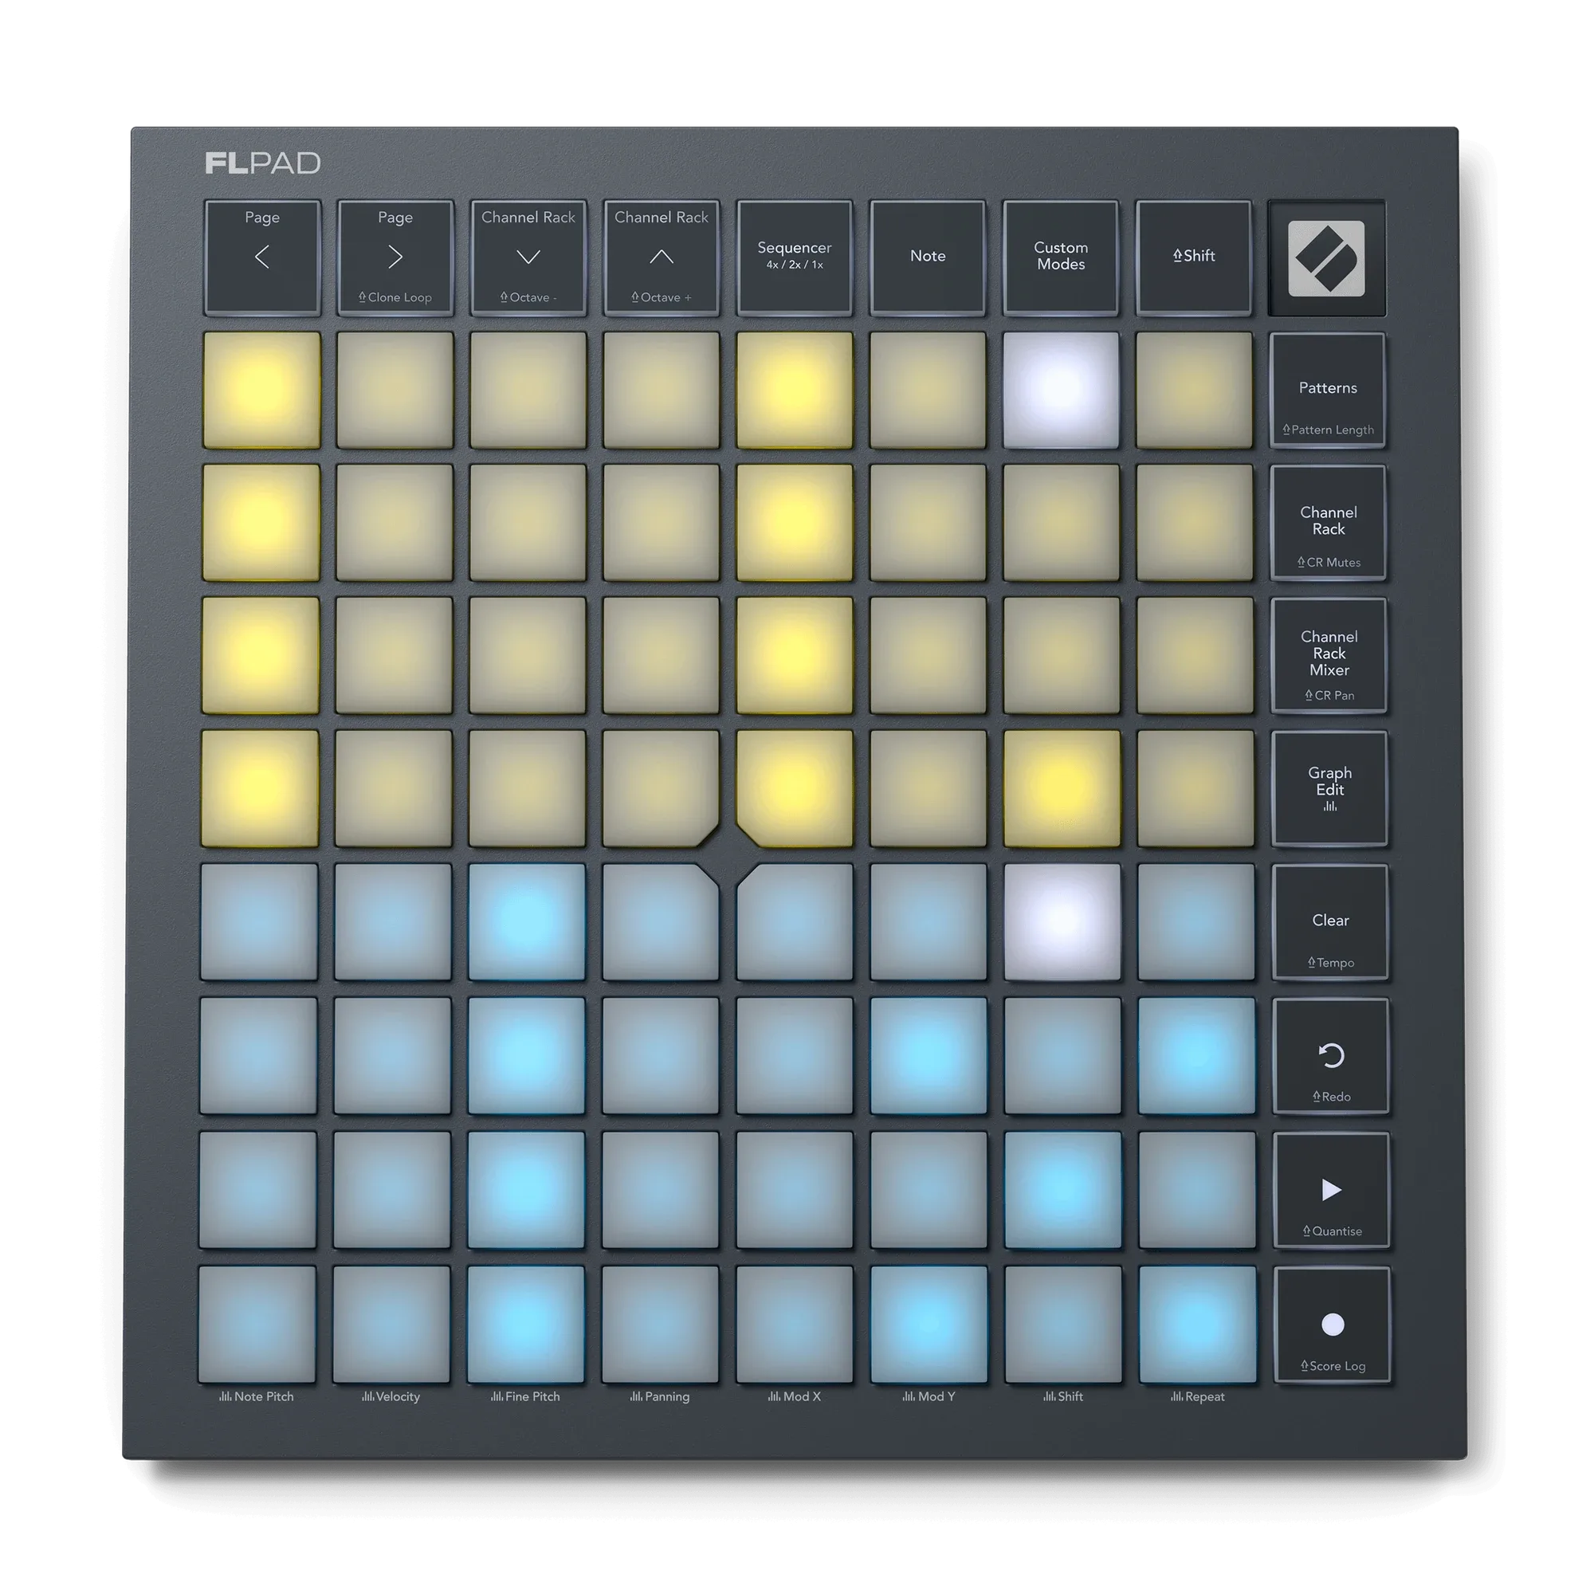
Task: Start playback with the Play button
Action: click(x=1332, y=1191)
